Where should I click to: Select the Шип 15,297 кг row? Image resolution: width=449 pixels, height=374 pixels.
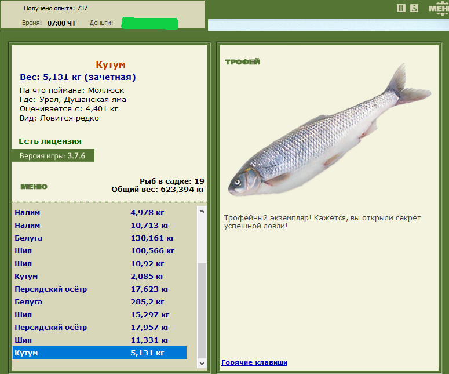(x=100, y=315)
